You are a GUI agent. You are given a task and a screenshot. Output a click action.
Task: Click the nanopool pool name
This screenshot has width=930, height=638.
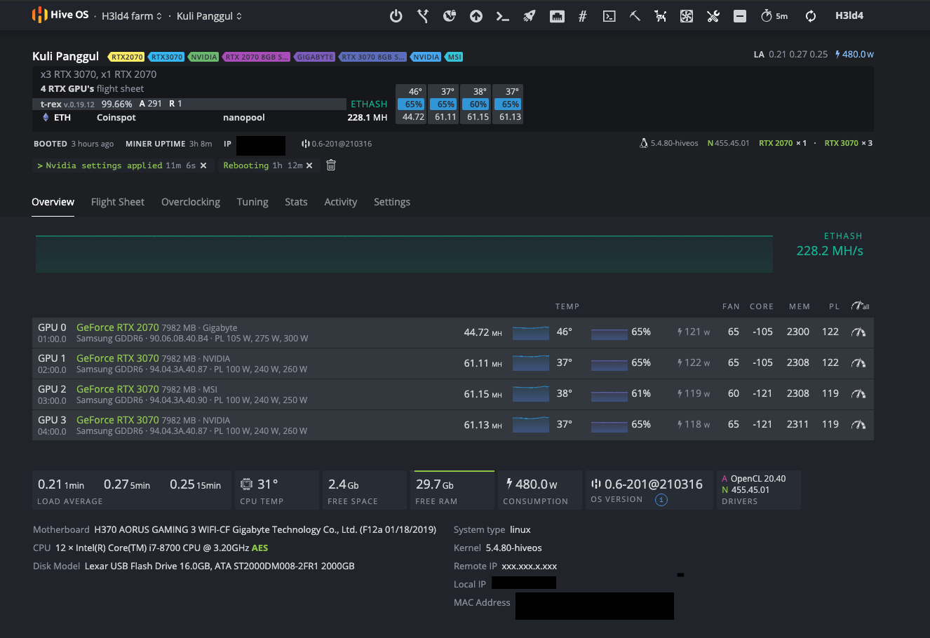(x=243, y=118)
